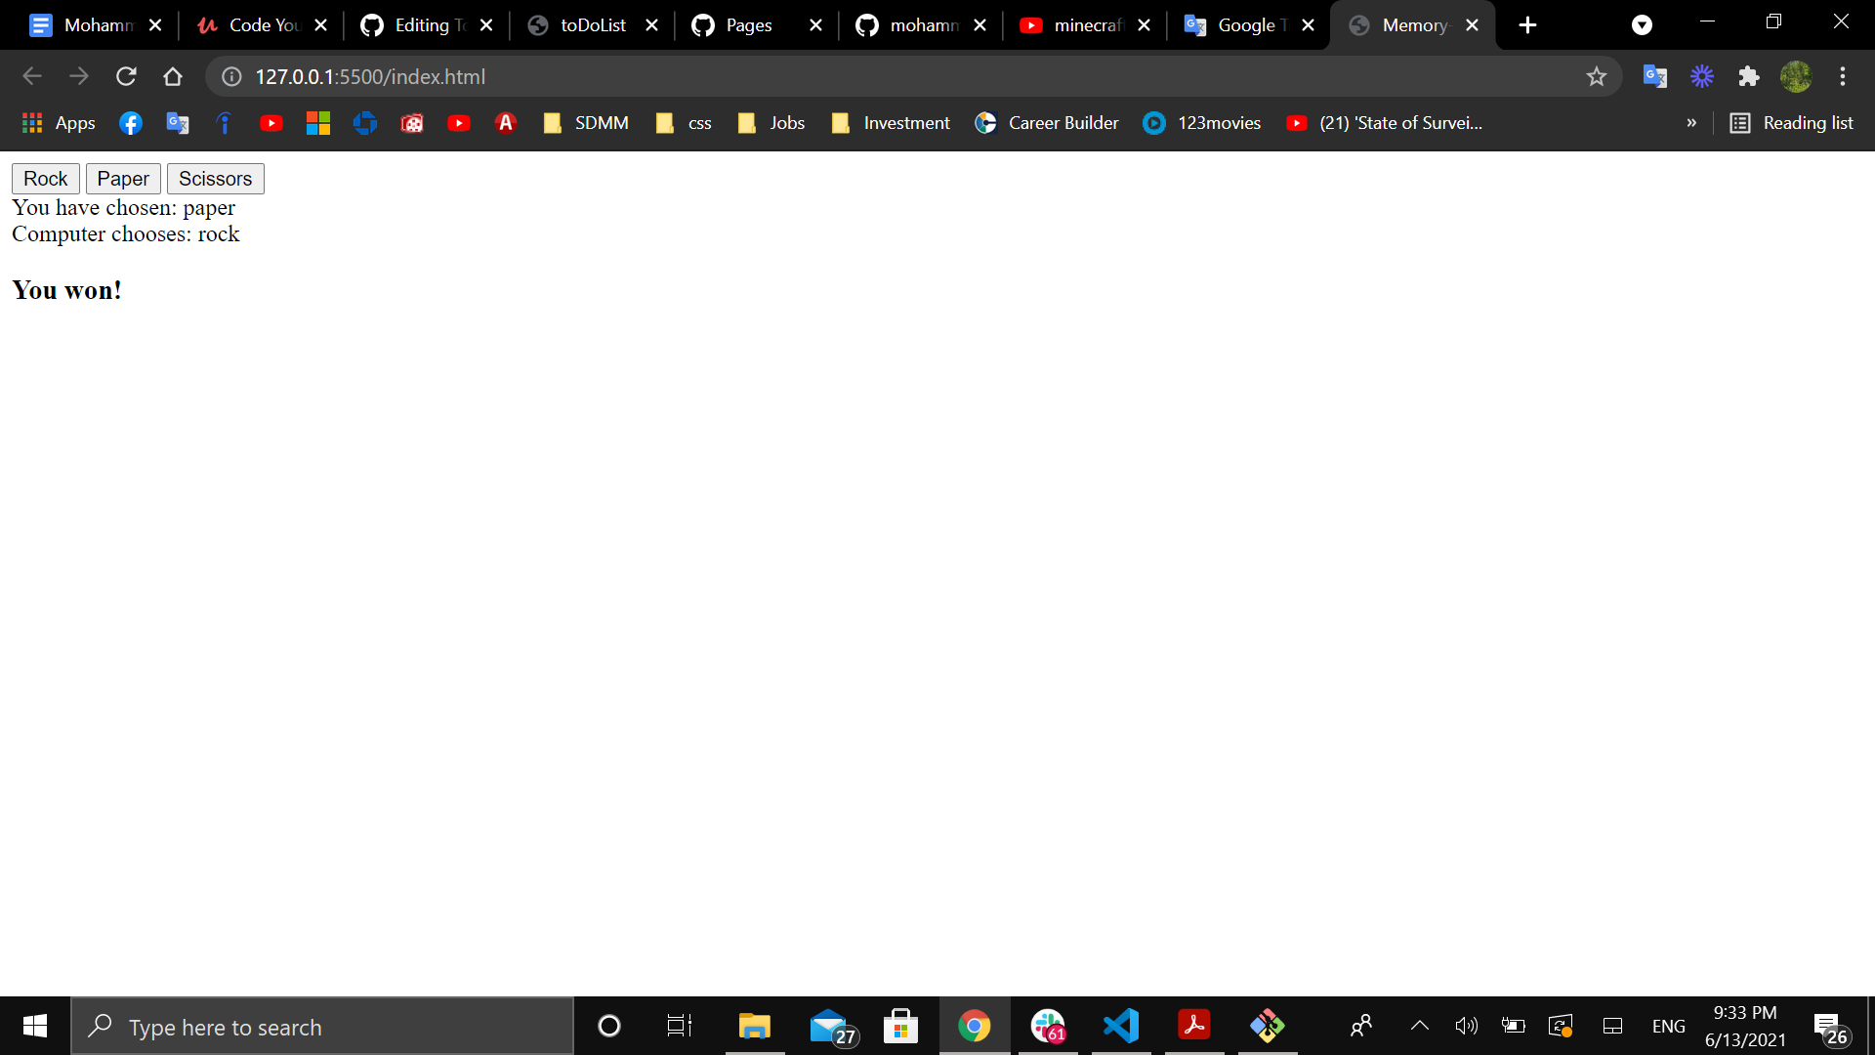Open Google Translate extension icon
Screen dimensions: 1875x1055
coord(1654,76)
